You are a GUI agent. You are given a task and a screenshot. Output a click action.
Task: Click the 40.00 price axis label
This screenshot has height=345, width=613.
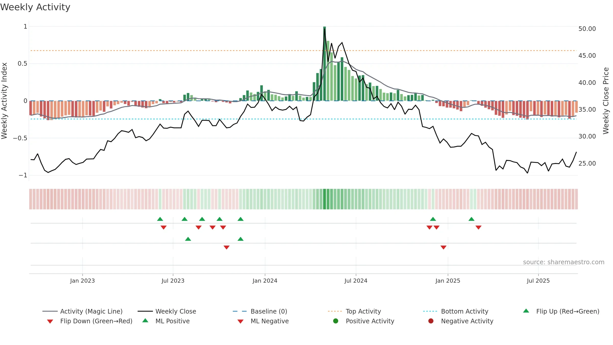click(x=587, y=83)
